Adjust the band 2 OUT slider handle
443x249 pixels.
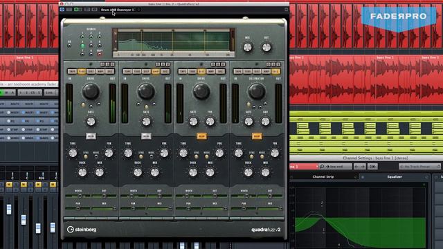pos(160,196)
